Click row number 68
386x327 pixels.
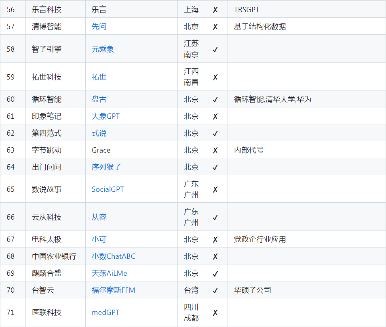(x=11, y=256)
